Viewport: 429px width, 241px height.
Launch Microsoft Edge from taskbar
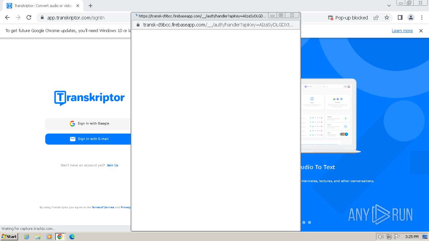pyautogui.click(x=72, y=237)
